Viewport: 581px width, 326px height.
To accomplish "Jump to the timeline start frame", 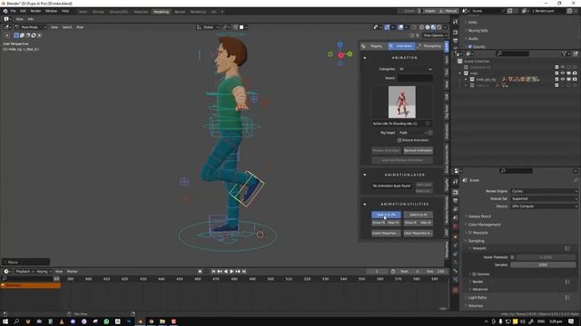I will point(213,272).
